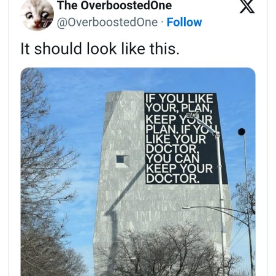
Task: Open The OverboostedOne display name
Action: [114, 6]
